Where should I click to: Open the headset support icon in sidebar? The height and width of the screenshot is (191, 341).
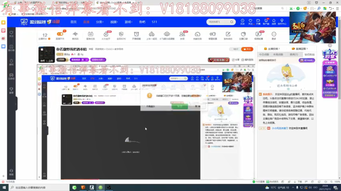tap(12, 172)
